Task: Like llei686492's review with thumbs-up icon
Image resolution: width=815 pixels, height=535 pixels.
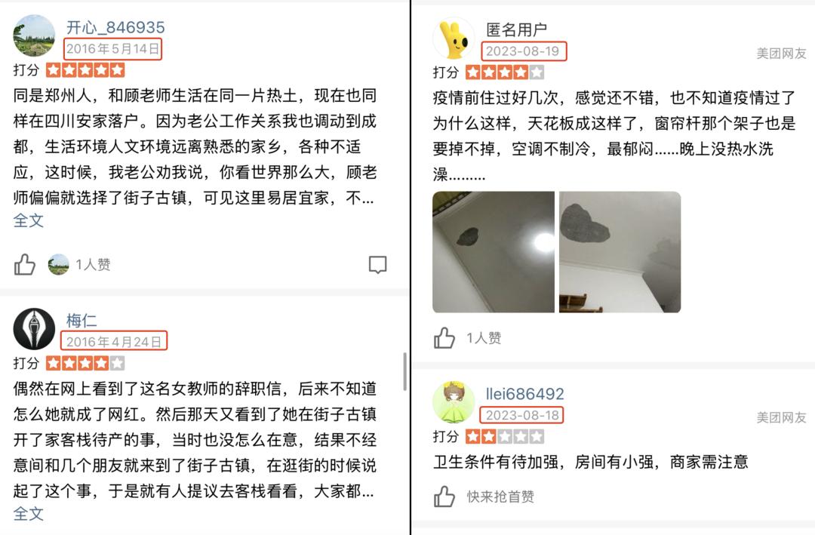Action: point(444,497)
